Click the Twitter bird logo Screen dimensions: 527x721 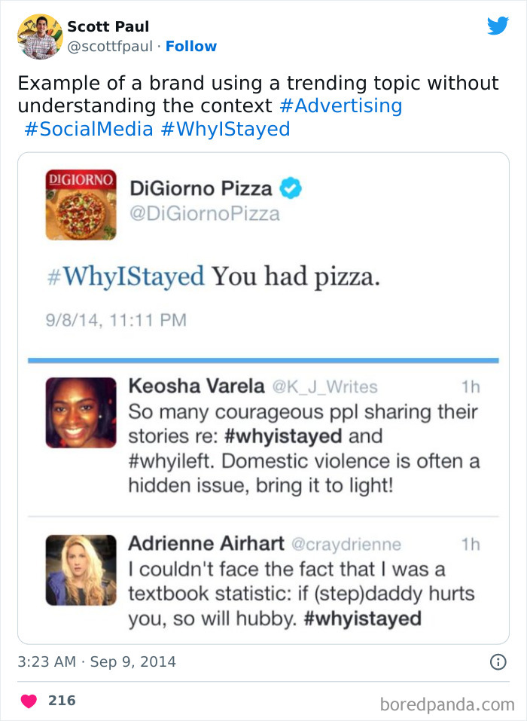pyautogui.click(x=498, y=25)
